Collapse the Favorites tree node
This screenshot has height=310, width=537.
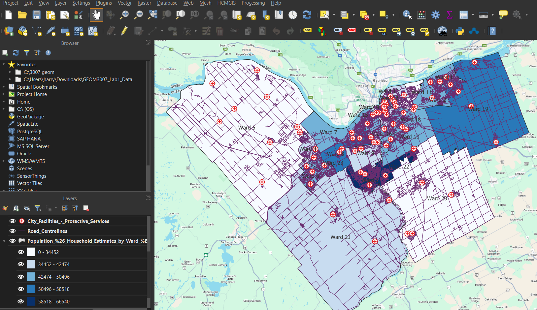tap(4, 65)
